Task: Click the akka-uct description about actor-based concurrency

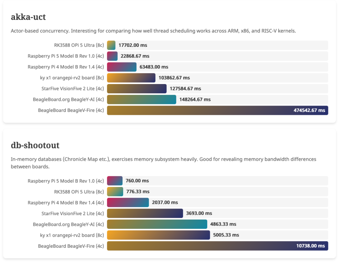Action: click(153, 31)
